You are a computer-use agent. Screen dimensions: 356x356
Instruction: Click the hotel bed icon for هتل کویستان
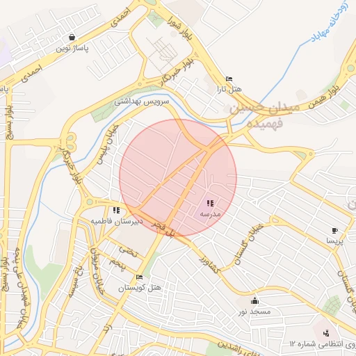pos(139,277)
